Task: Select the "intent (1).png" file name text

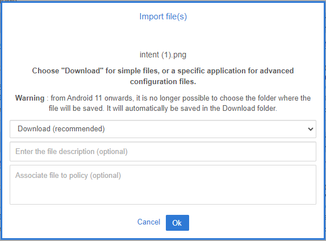Action: tap(163, 55)
